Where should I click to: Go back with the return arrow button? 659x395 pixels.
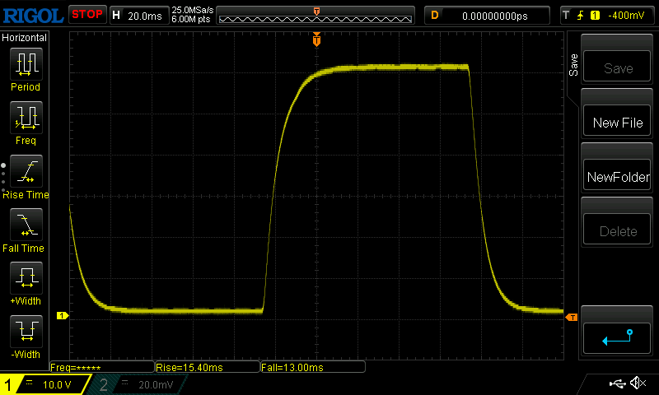coord(617,338)
